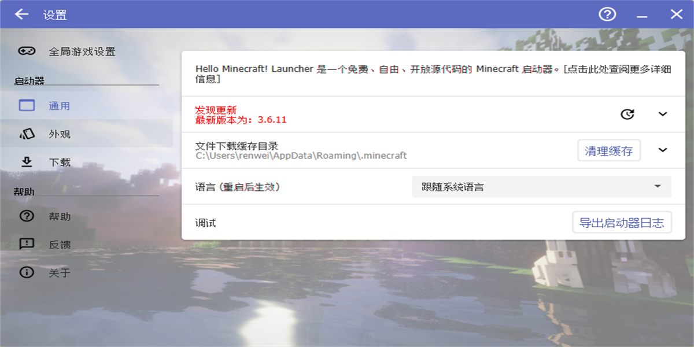
Task: Click the 反馈 feedback speech-bubble icon
Action: pos(26,244)
